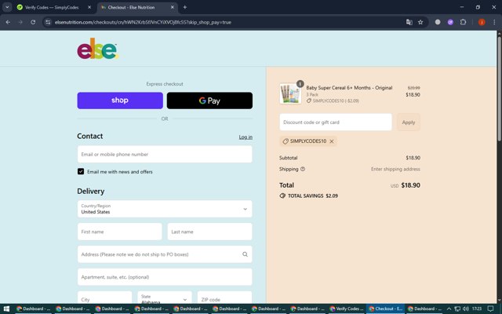Go forward one page in browser
502x314 pixels.
click(x=20, y=22)
